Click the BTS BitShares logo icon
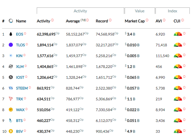Screen dimensions: 191x134 coord(11,120)
